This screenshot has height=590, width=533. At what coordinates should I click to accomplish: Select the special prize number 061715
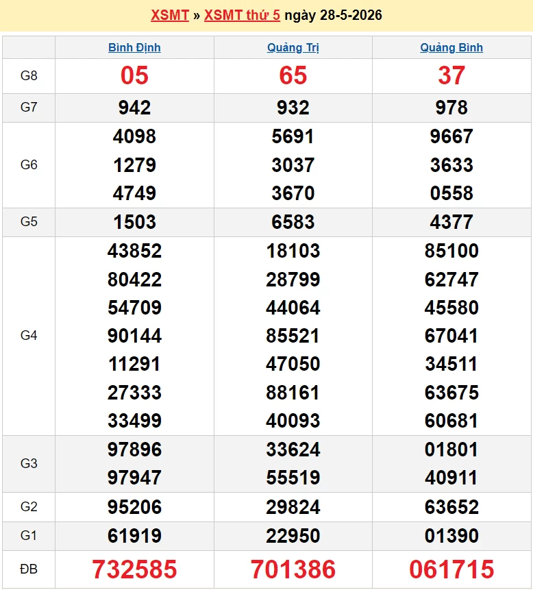pyautogui.click(x=451, y=569)
